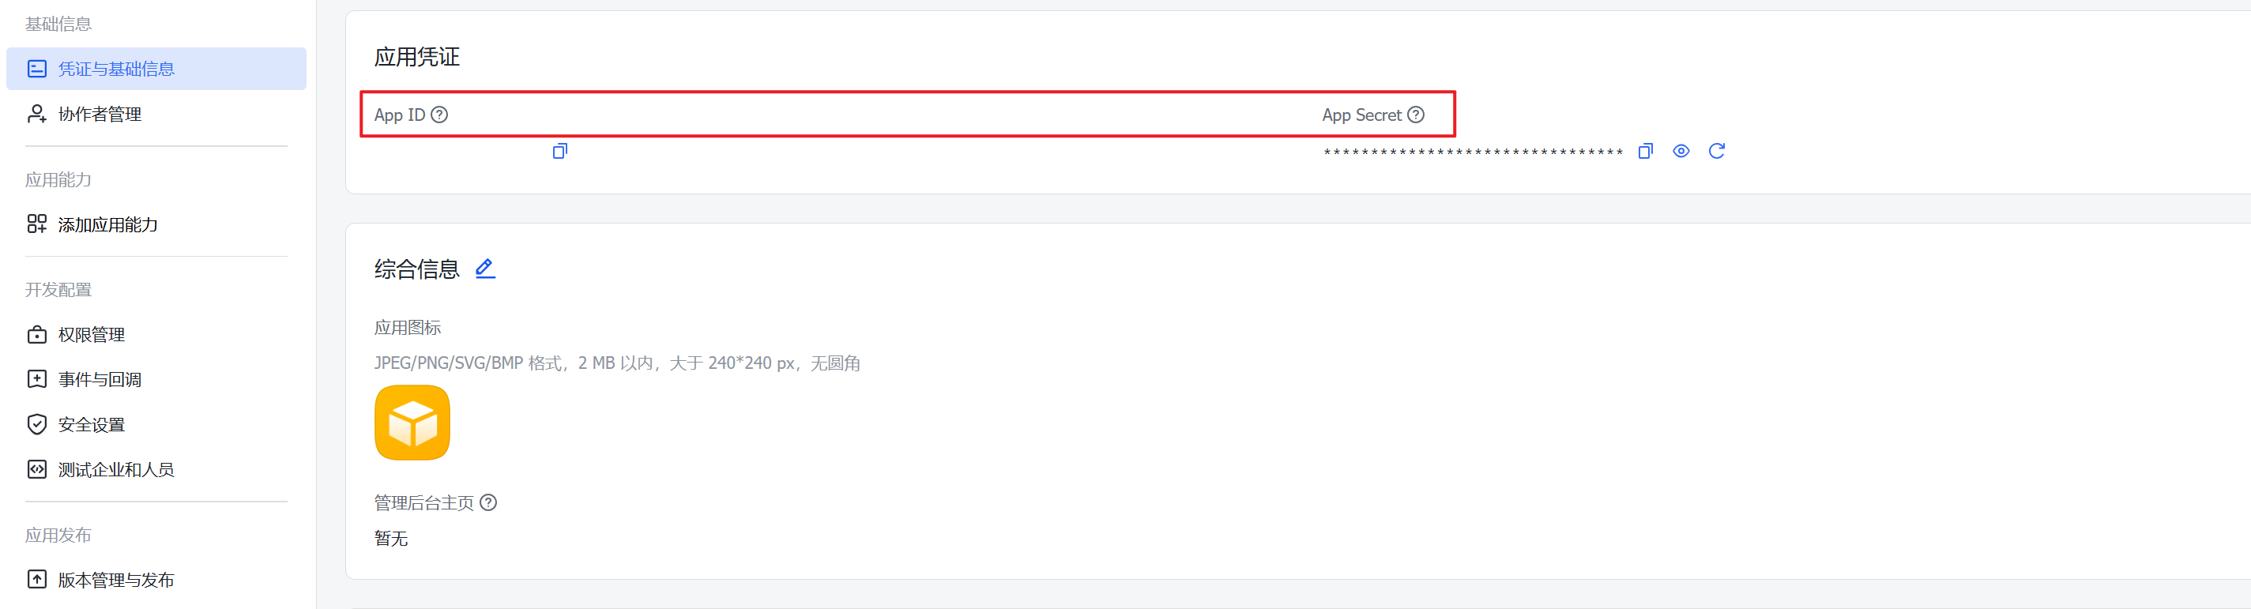
Task: Go to 添加应用能力 page
Action: point(107,224)
